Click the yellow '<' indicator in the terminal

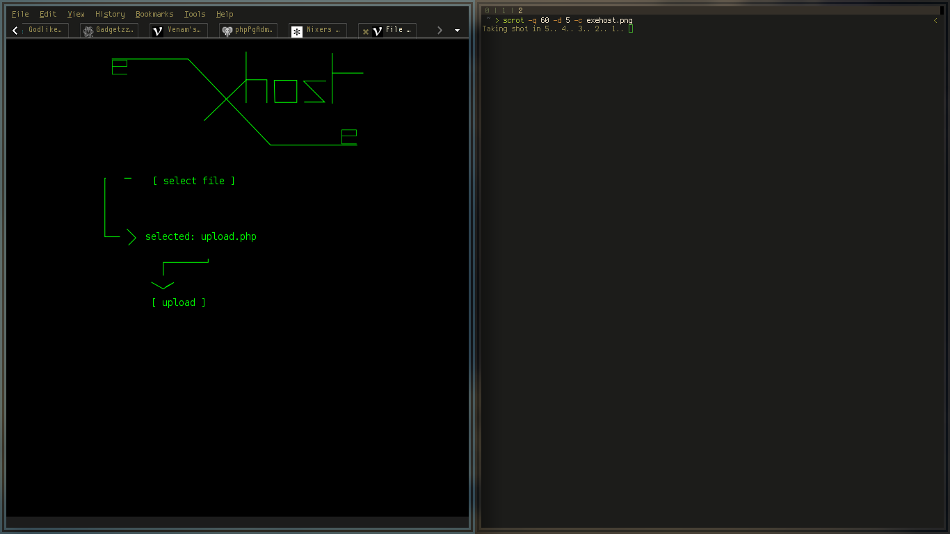(x=935, y=21)
